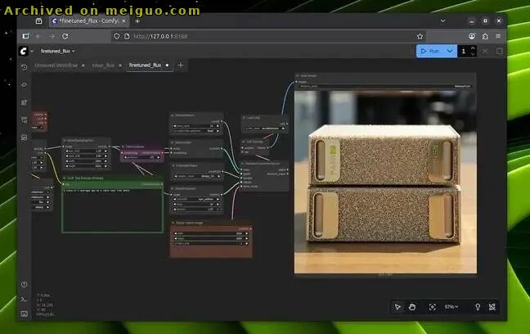Toggle the console terminal panel icon
The width and height of the screenshot is (530, 334).
tap(25, 300)
